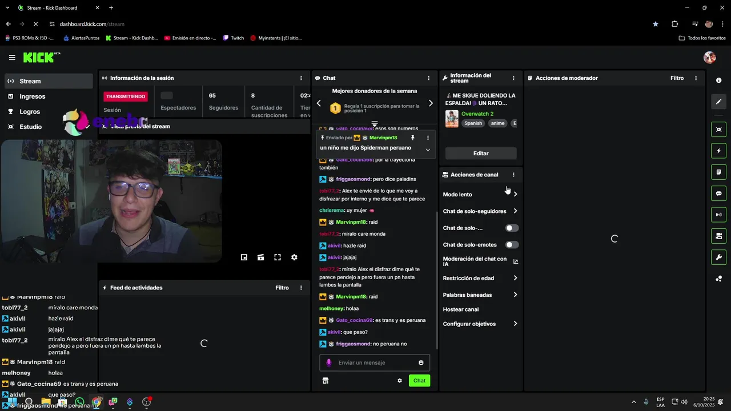Image resolution: width=731 pixels, height=411 pixels.
Task: Toggle the Chat de solo-... switch
Action: (x=512, y=228)
